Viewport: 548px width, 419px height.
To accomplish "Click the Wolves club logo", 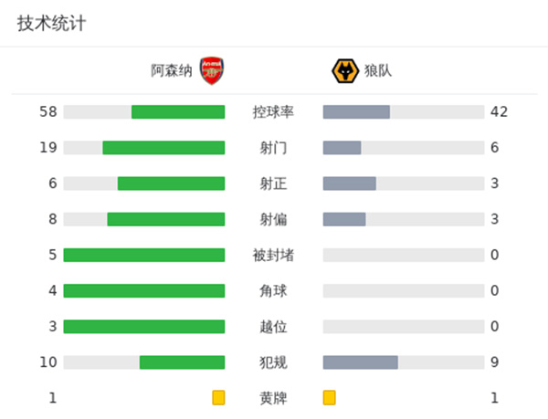I will coord(344,71).
